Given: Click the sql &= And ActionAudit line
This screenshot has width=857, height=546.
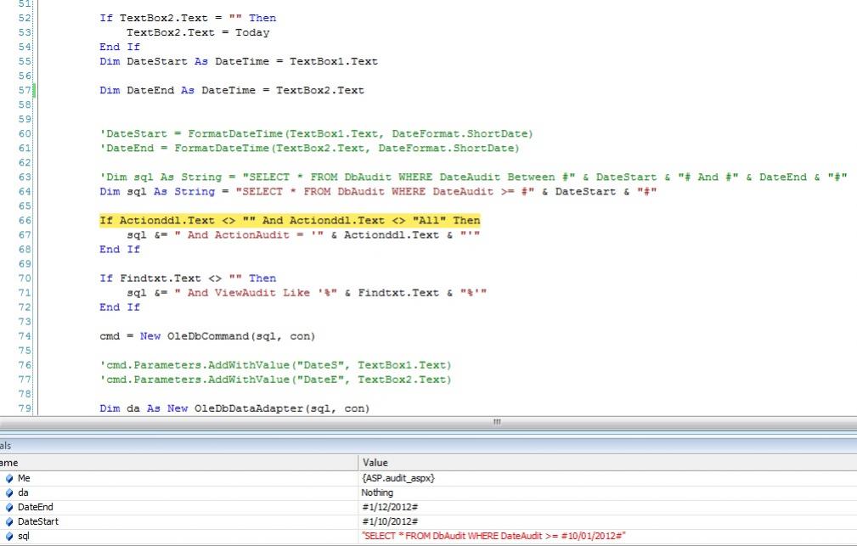Looking at the screenshot, I should tap(303, 235).
